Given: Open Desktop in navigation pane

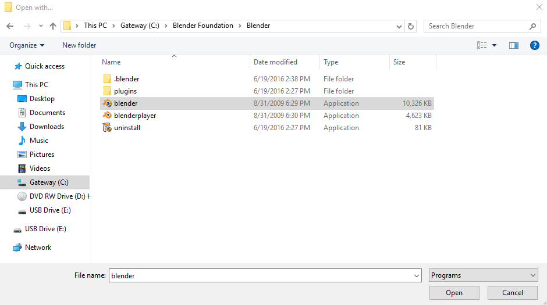Looking at the screenshot, I should [42, 99].
